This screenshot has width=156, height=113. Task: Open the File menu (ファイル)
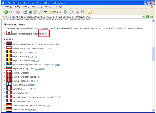(8, 7)
